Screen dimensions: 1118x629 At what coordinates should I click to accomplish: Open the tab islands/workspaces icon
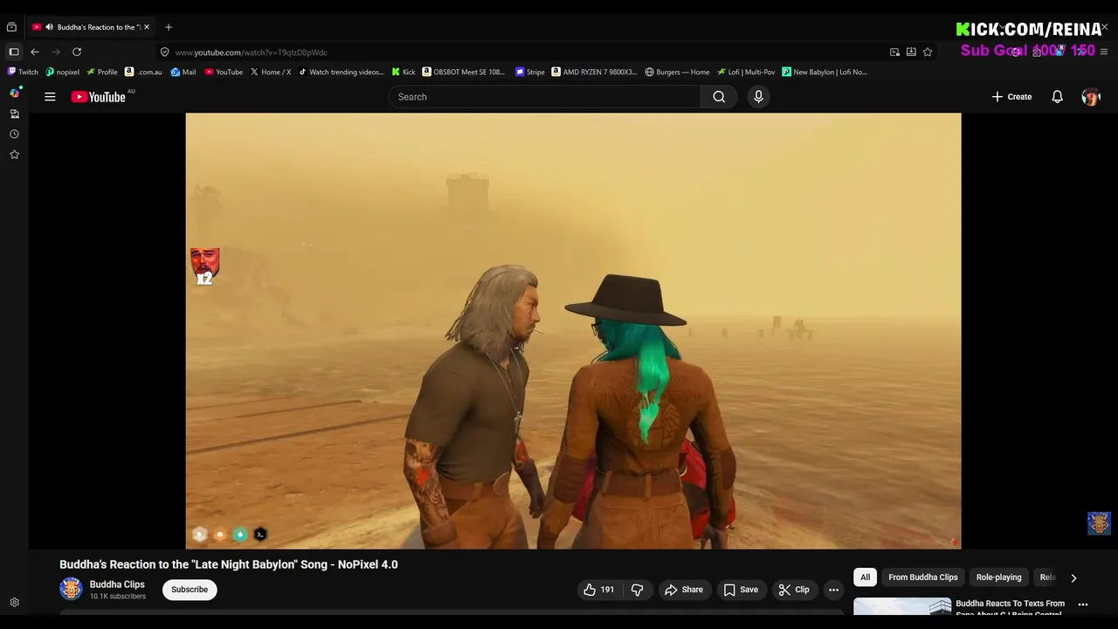[x=11, y=27]
